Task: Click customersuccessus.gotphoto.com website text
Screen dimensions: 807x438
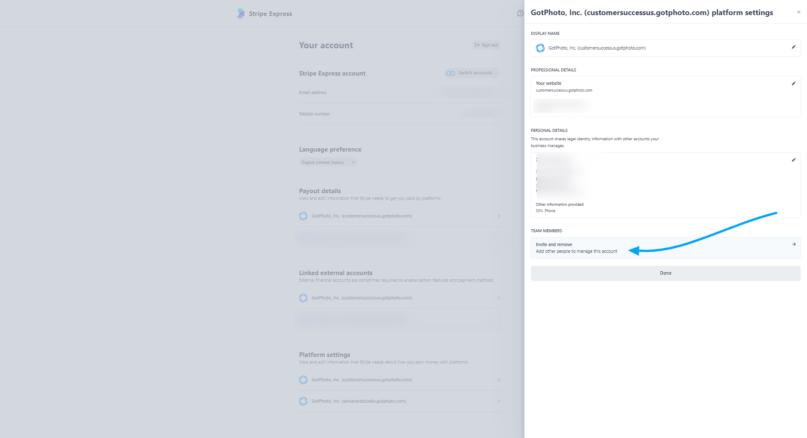Action: pyautogui.click(x=564, y=90)
